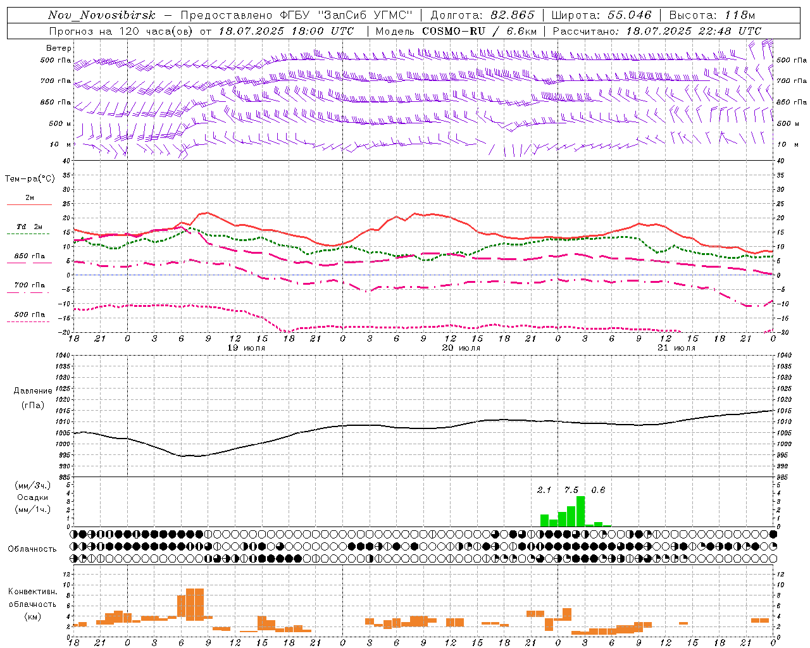Click the date label 20 июля
This screenshot has width=810, height=648.
point(461,348)
